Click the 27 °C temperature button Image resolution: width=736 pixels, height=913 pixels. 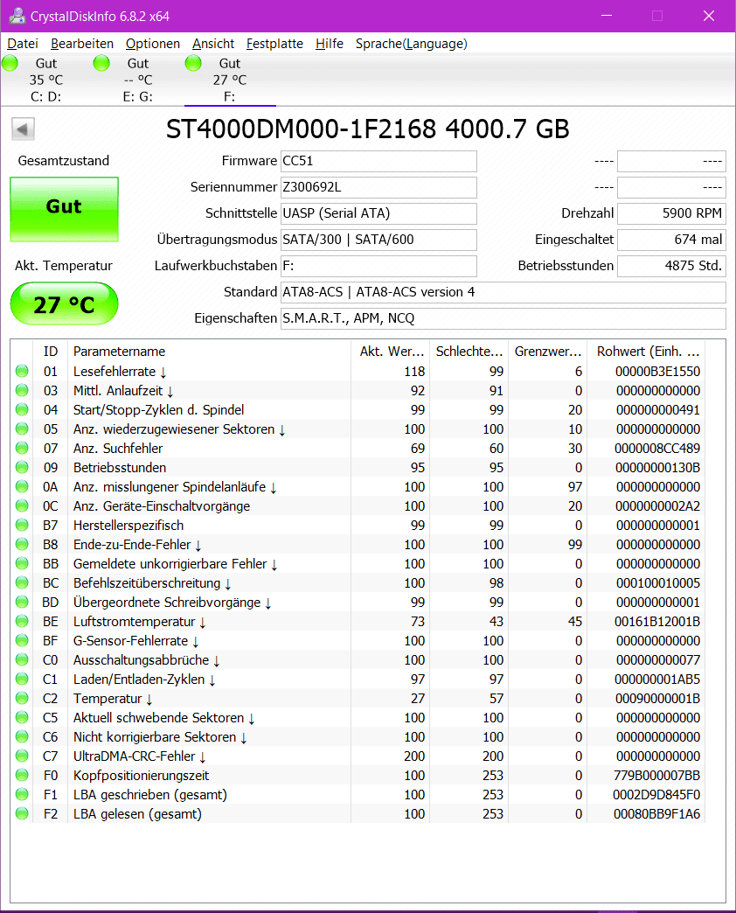click(x=64, y=303)
